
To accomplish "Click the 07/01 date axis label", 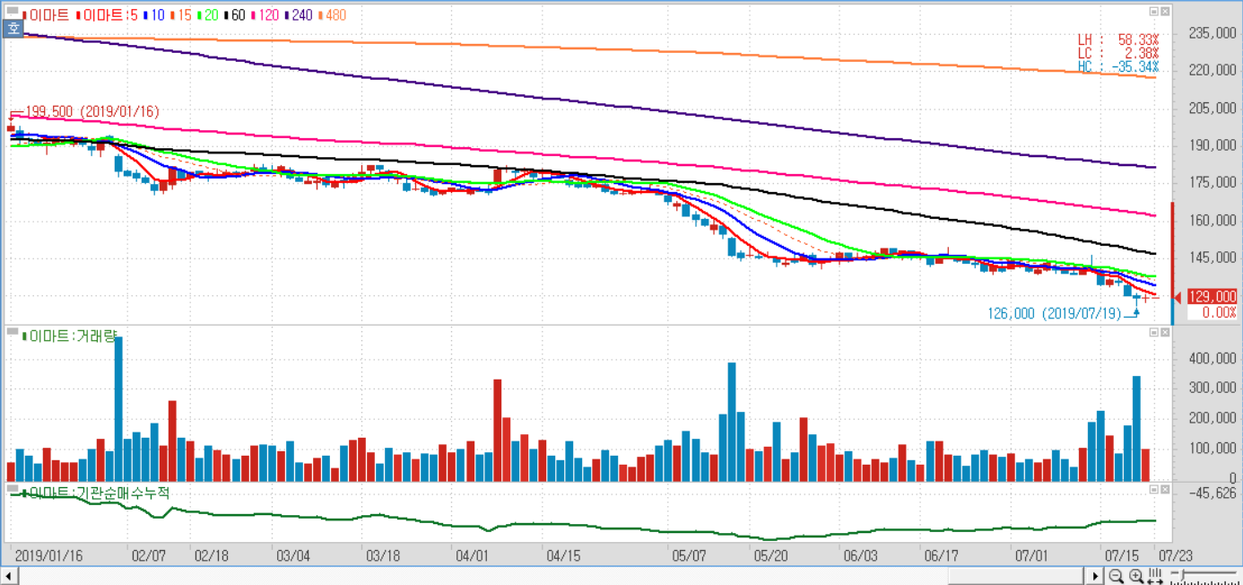I will click(x=1030, y=555).
